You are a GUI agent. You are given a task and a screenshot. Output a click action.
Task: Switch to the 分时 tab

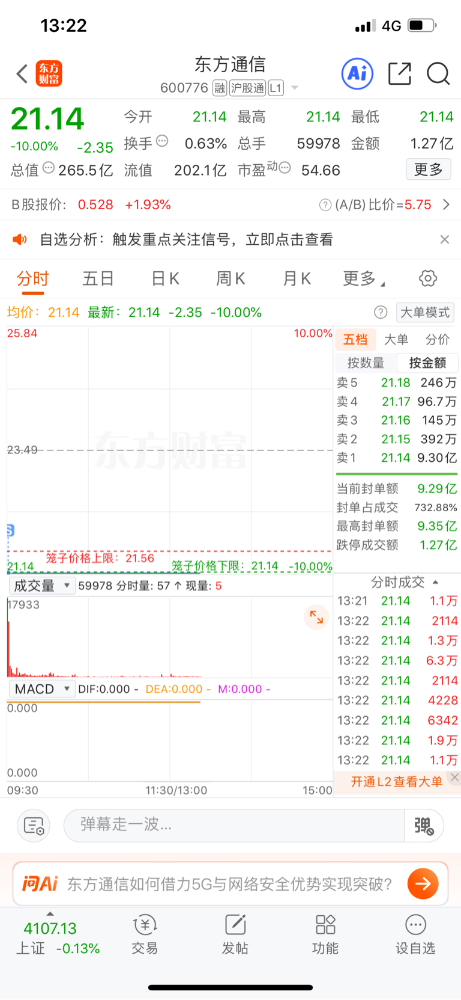(33, 278)
